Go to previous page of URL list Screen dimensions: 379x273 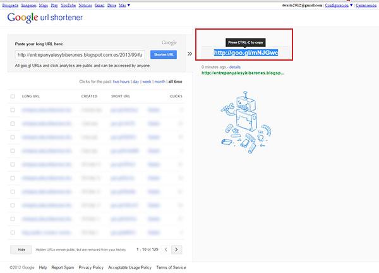pos(165,250)
